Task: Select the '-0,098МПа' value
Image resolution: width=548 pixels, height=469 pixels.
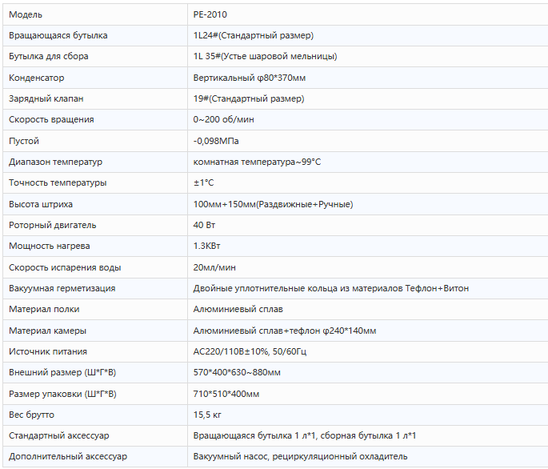Action: pyautogui.click(x=216, y=141)
